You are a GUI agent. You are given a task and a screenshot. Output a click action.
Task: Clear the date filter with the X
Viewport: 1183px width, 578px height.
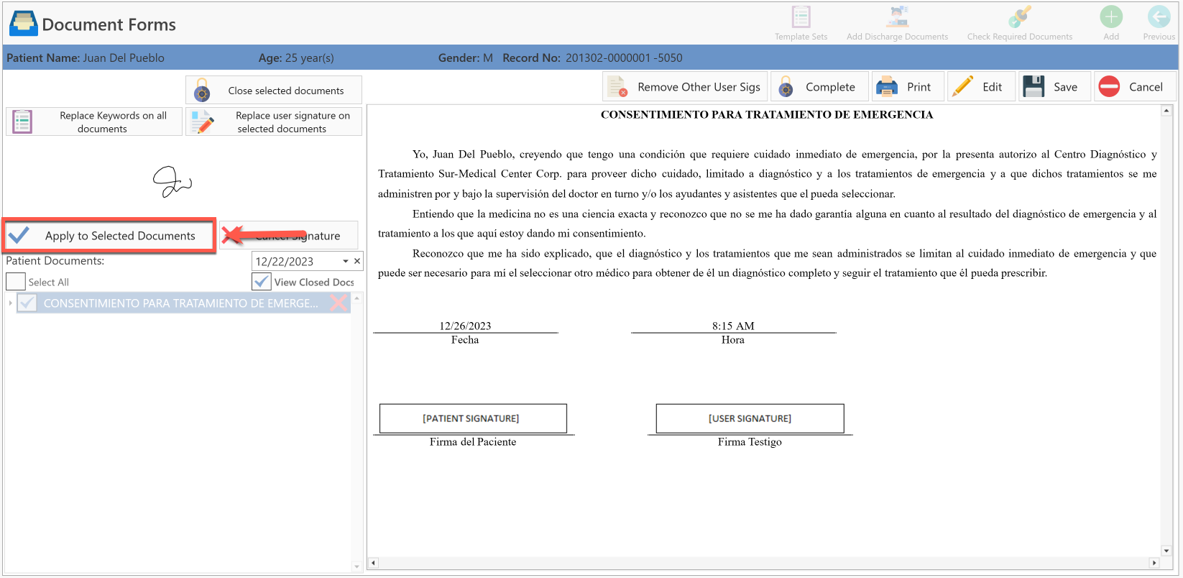pyautogui.click(x=357, y=262)
